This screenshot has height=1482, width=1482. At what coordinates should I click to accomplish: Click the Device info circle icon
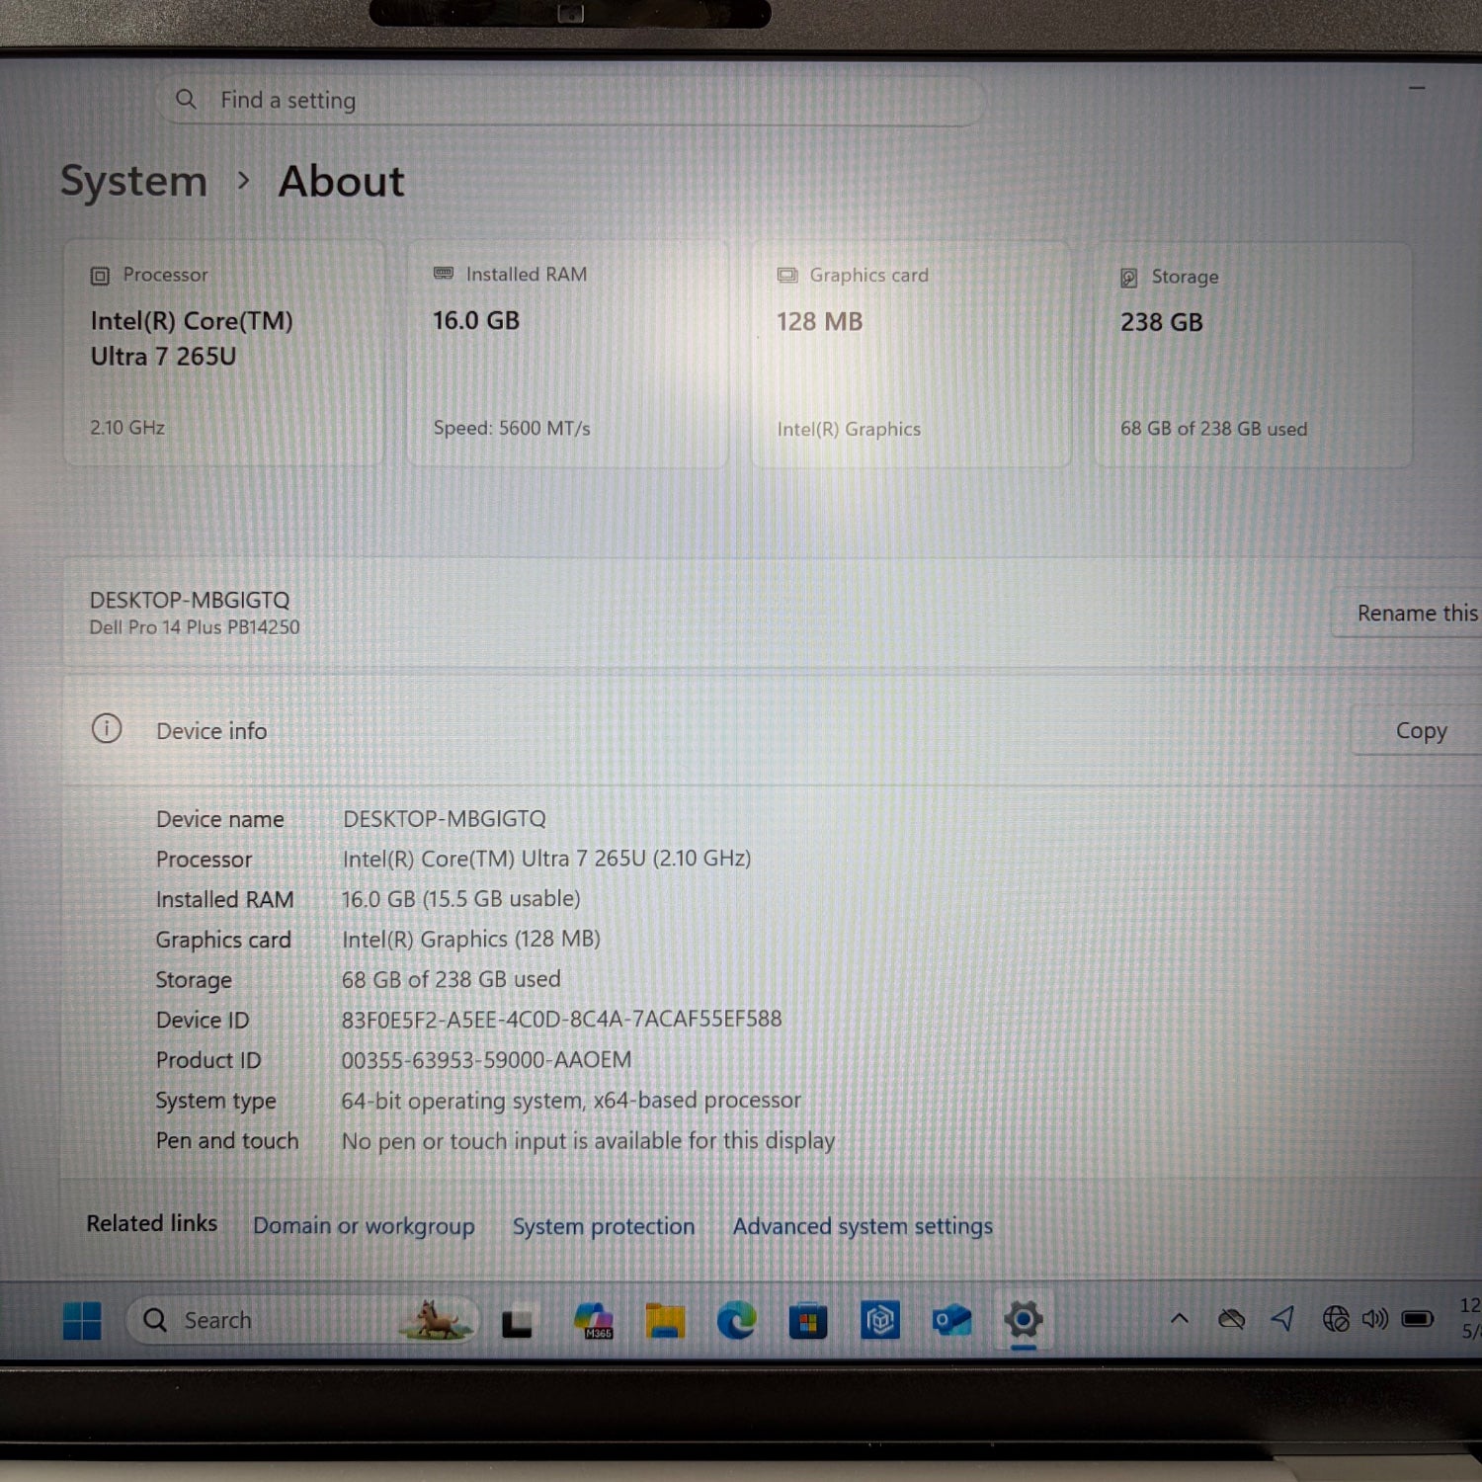[107, 729]
